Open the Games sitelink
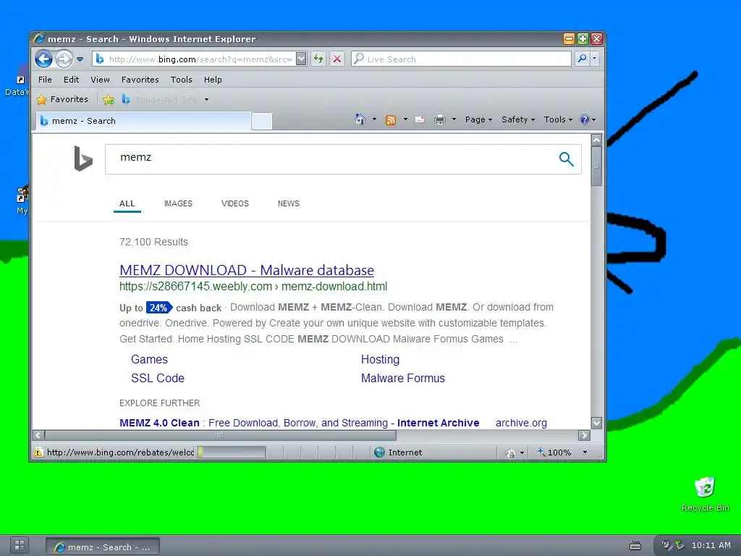The width and height of the screenshot is (741, 556). click(x=149, y=360)
